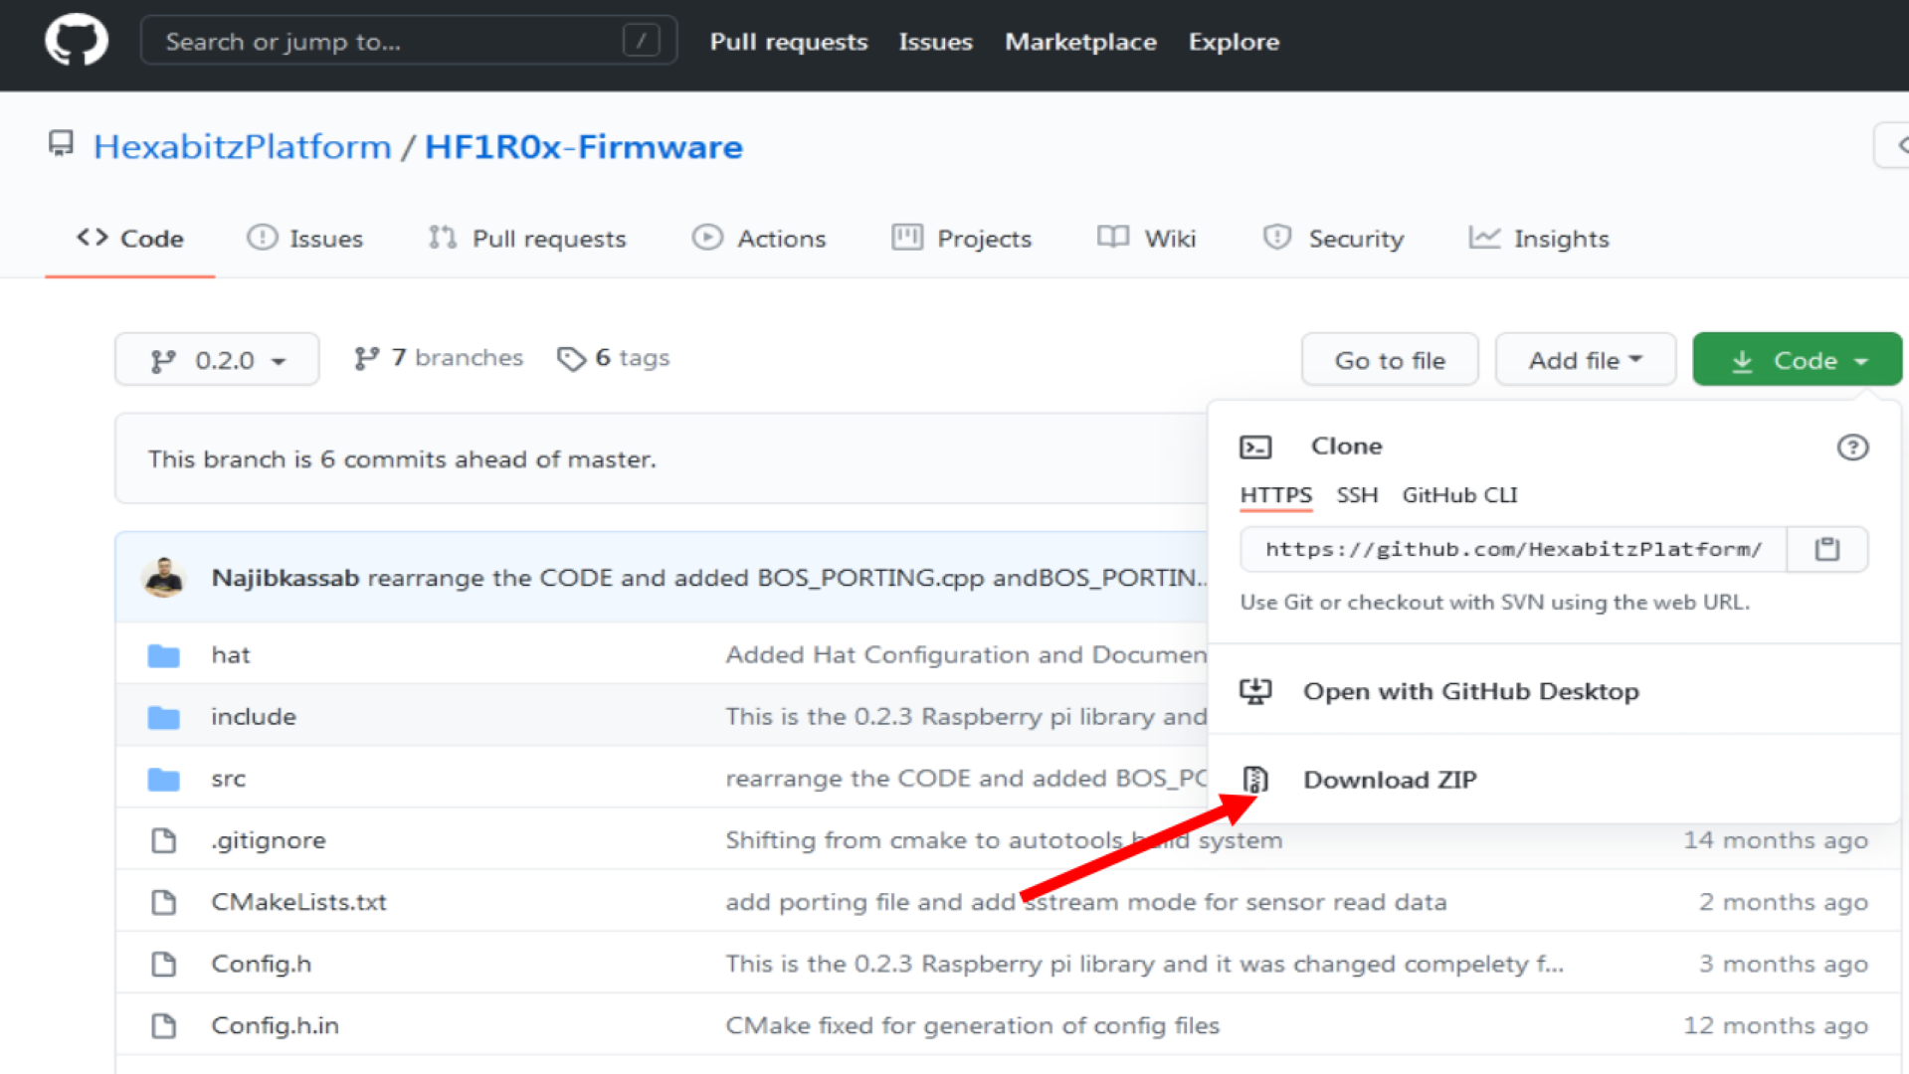Image resolution: width=1909 pixels, height=1074 pixels.
Task: Click the GitHub logo icon
Action: 76,40
